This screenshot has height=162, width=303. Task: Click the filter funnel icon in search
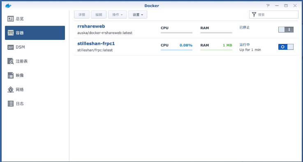254,14
